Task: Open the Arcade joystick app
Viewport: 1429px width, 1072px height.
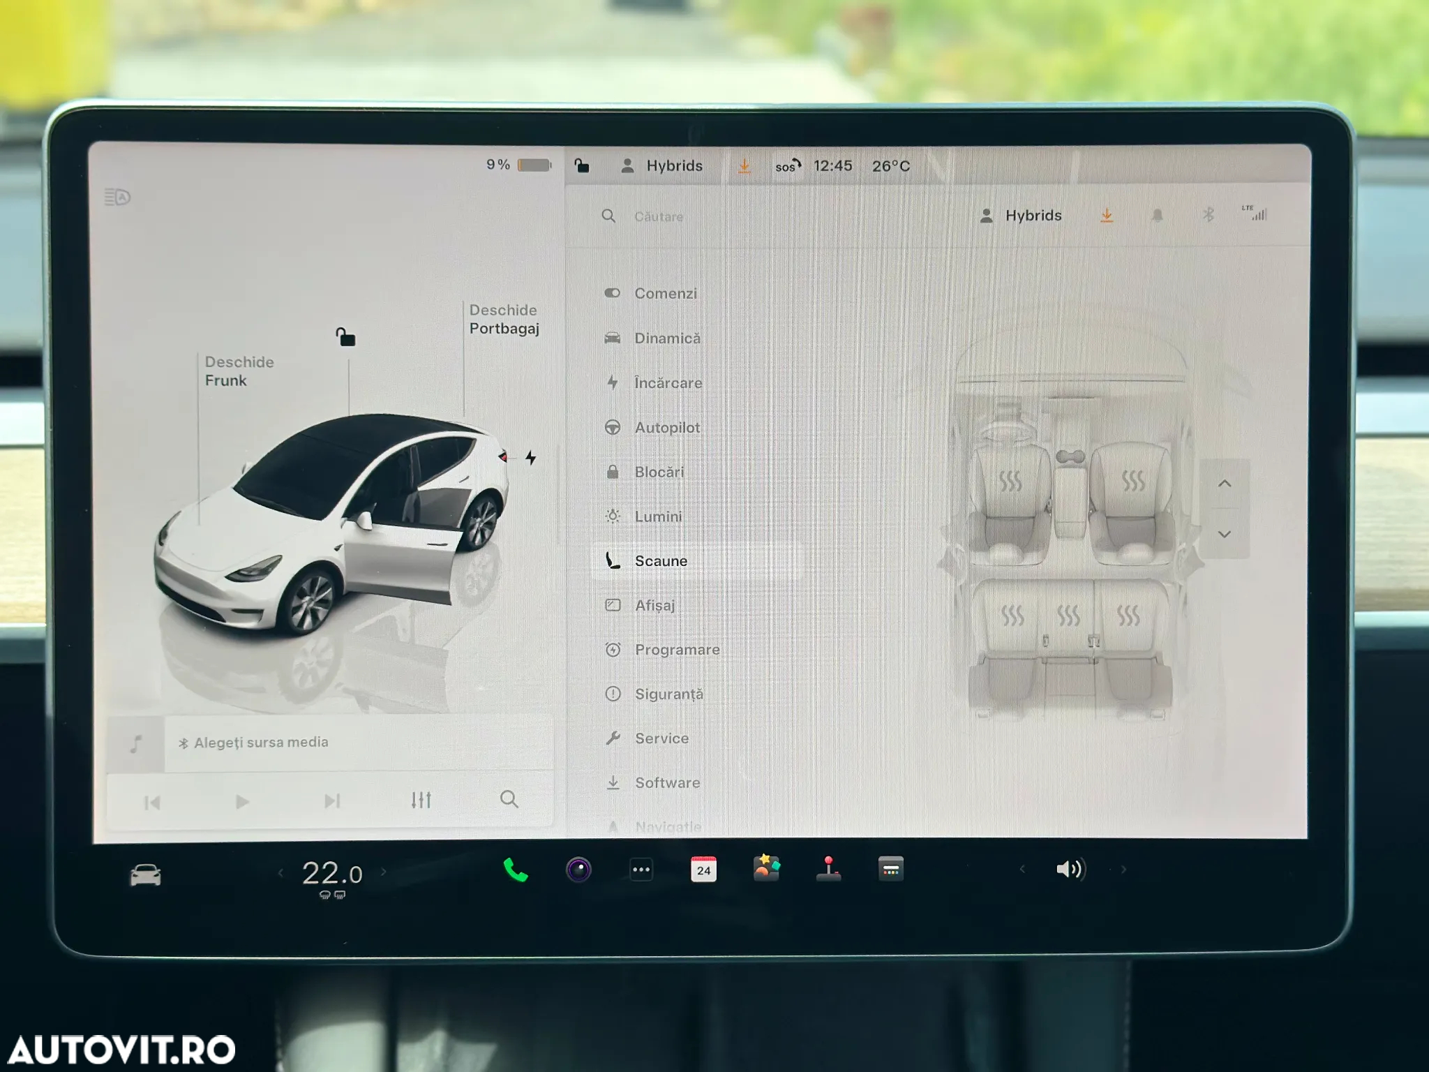Action: coord(828,869)
